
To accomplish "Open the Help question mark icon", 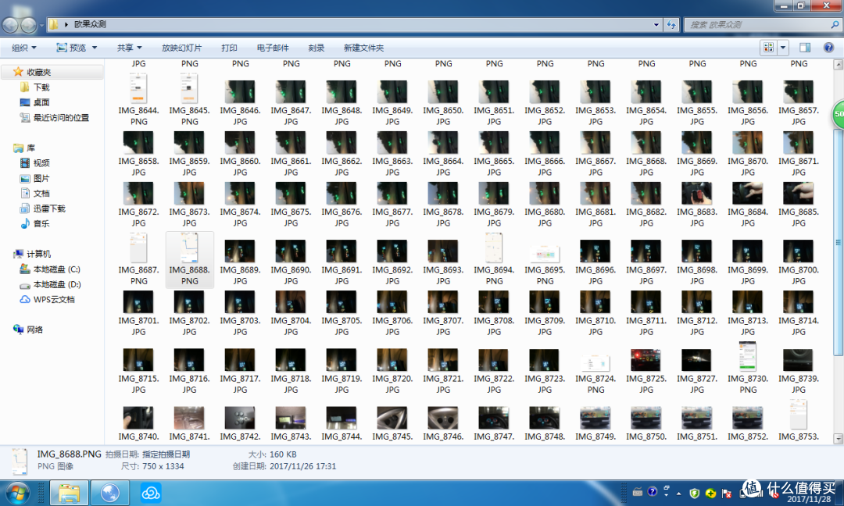I will pos(828,48).
